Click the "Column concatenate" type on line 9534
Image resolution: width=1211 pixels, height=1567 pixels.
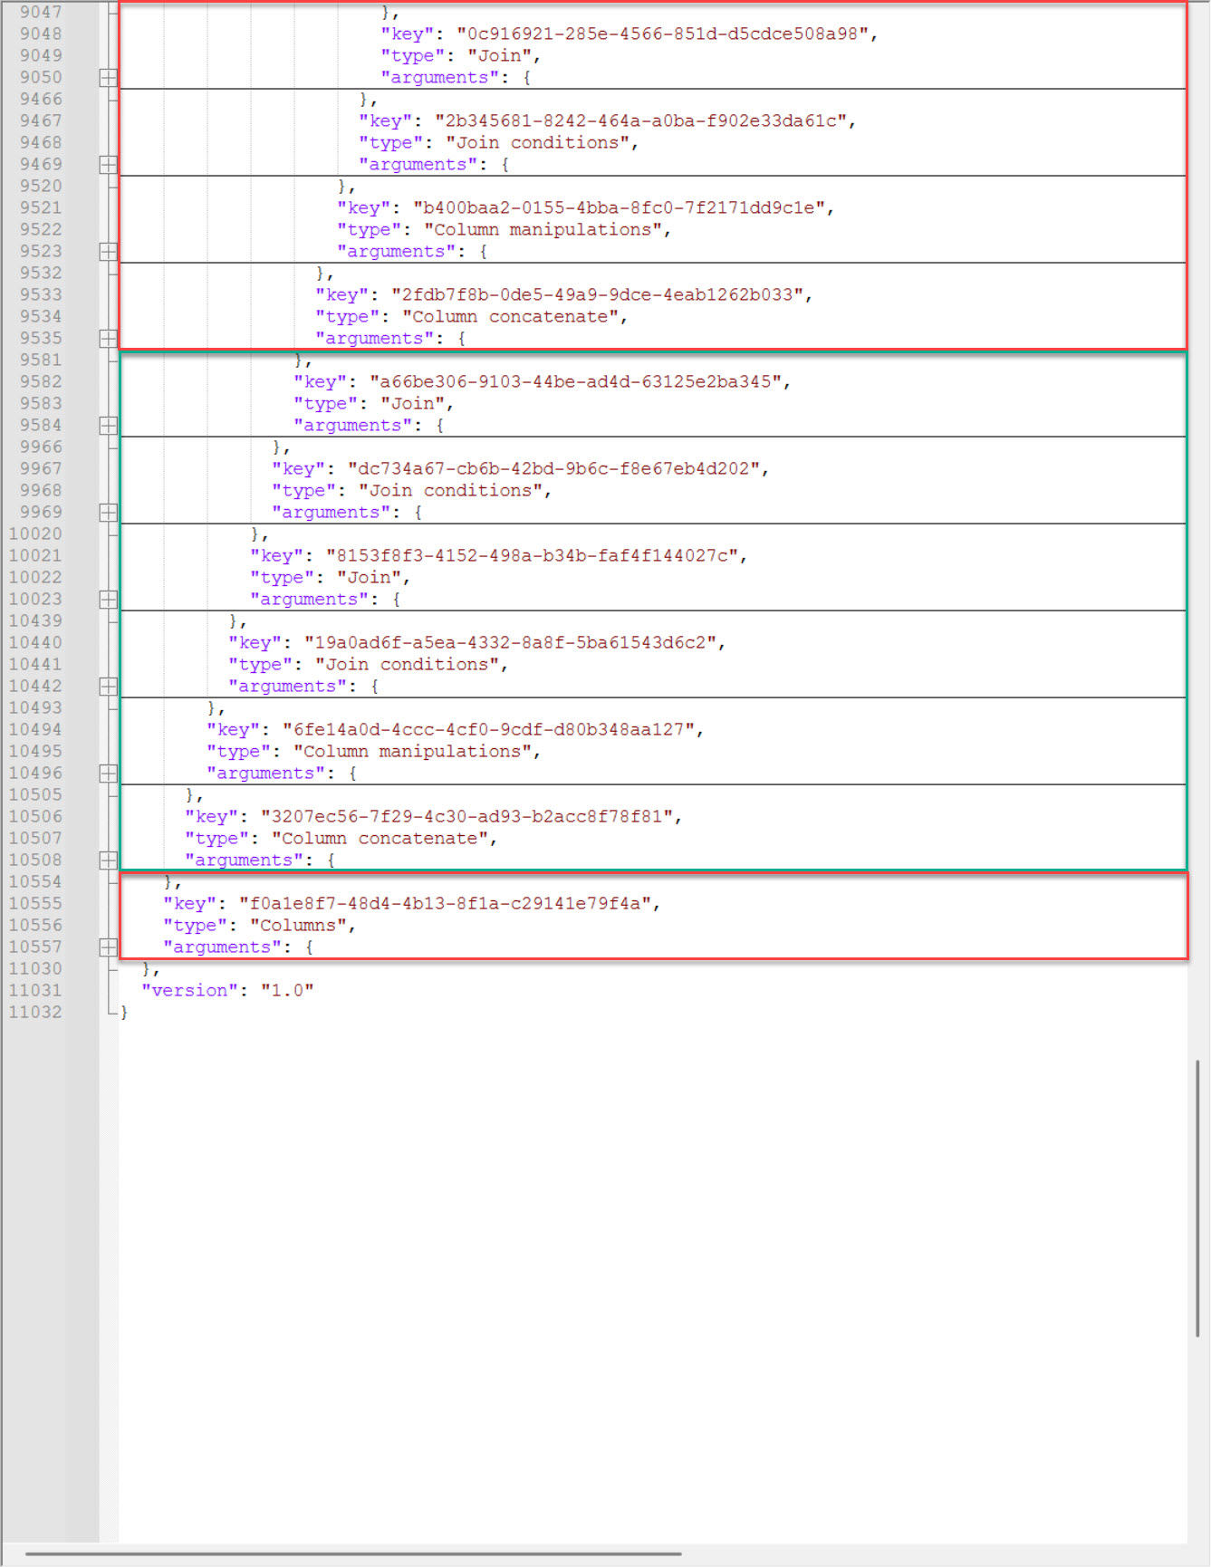(x=514, y=317)
